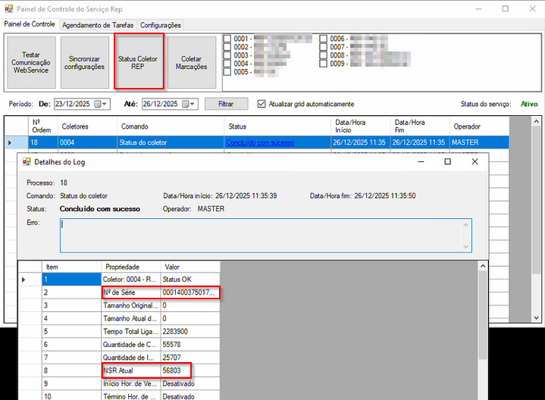Tick the collector 0006 checkbox
Screen dimensions: 545x400
click(324, 39)
